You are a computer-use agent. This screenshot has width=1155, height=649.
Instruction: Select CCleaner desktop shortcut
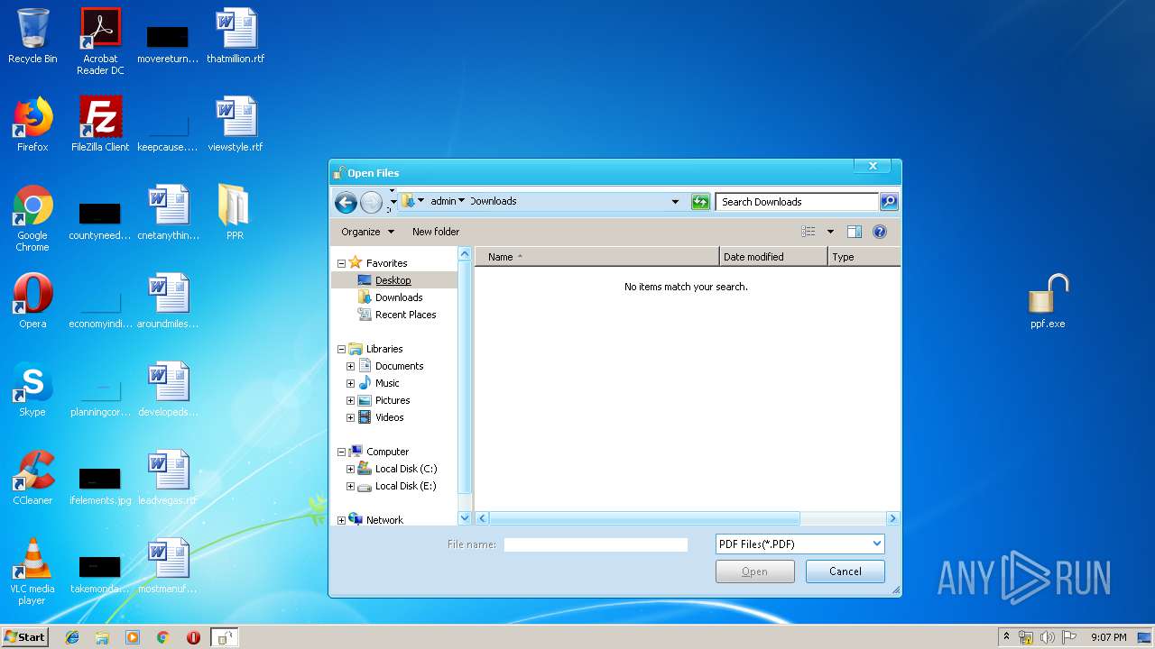(x=32, y=478)
